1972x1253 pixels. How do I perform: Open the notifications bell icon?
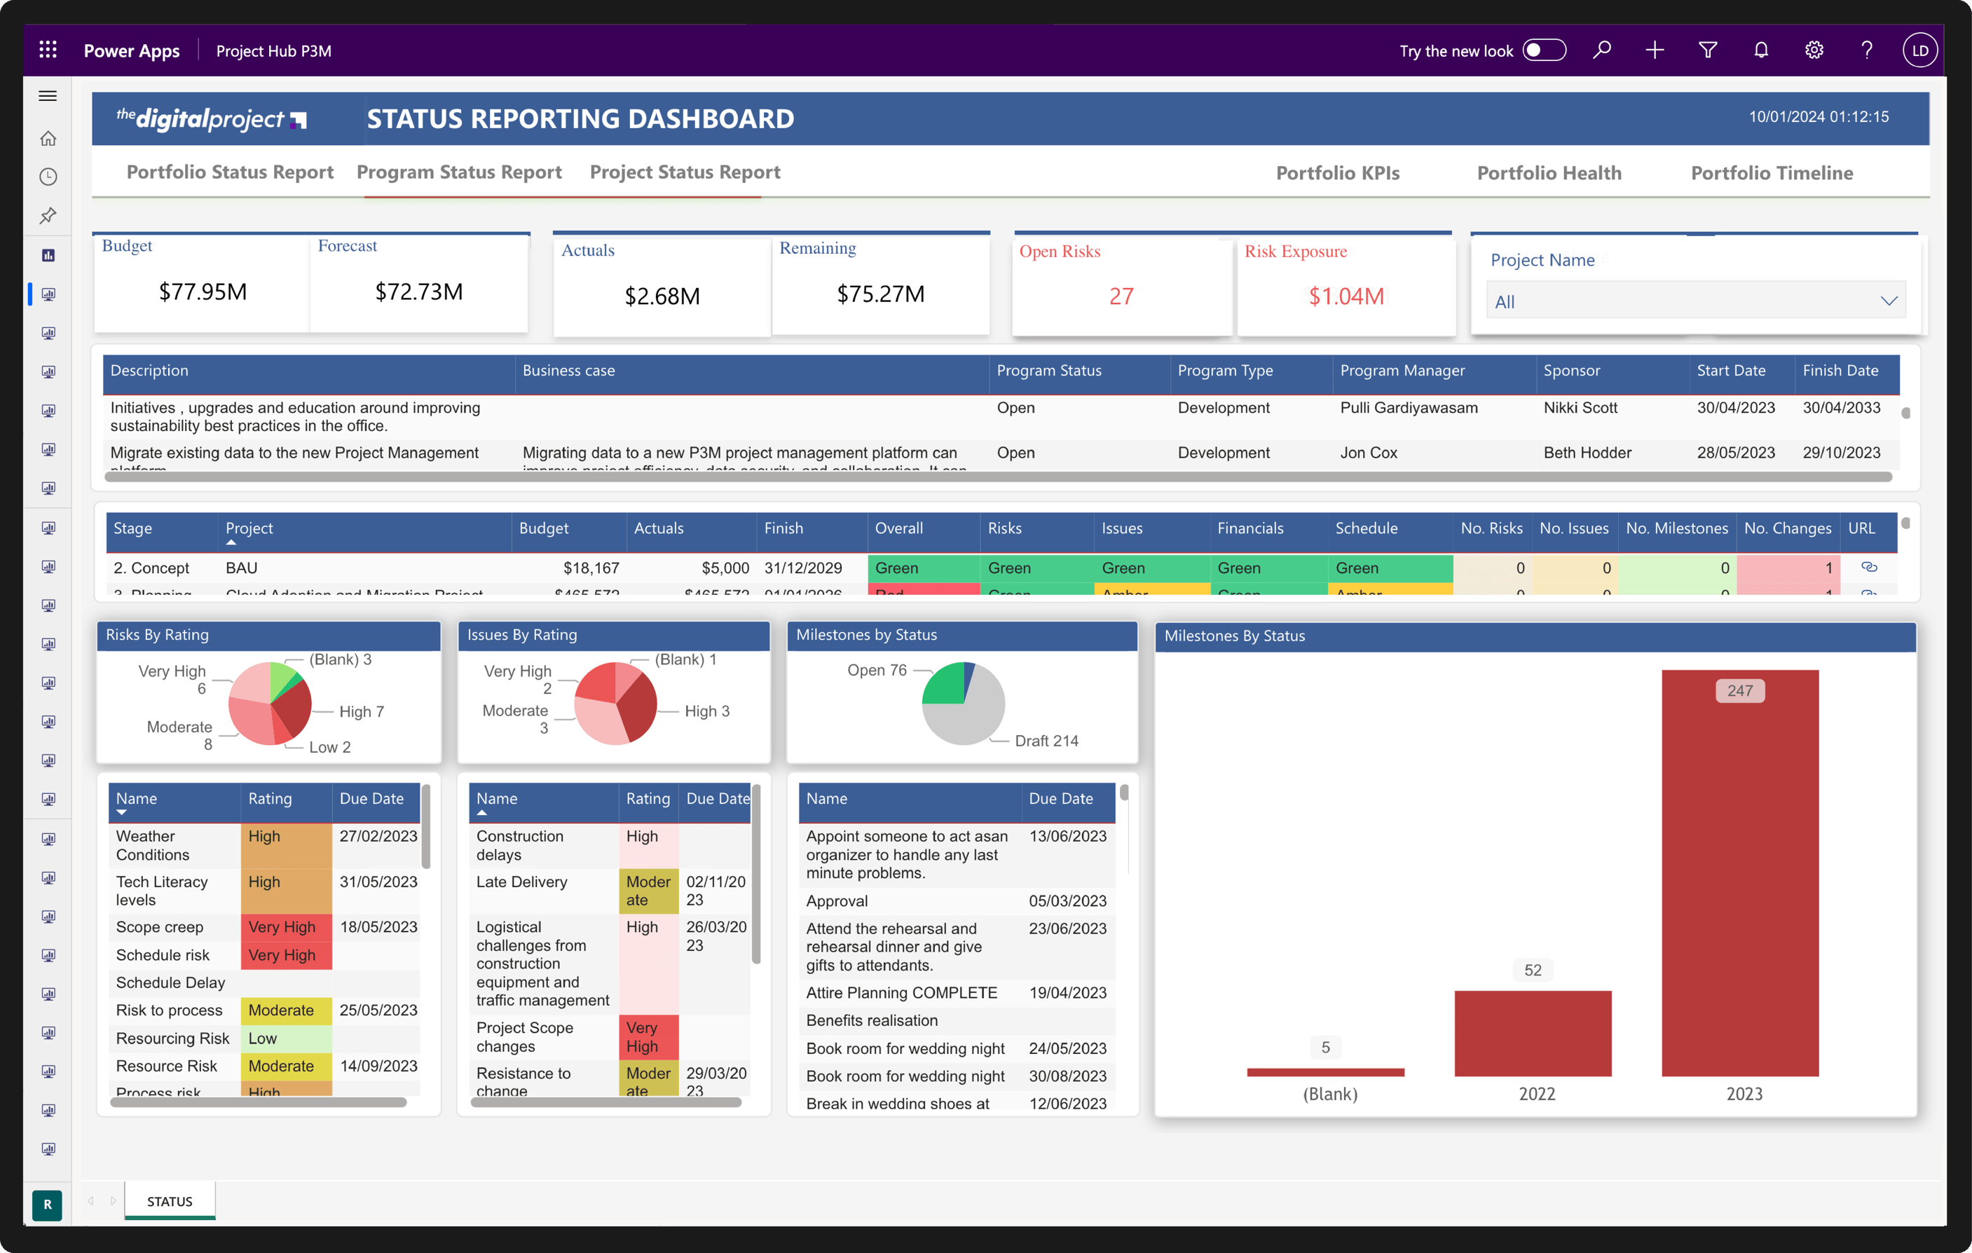click(1760, 50)
